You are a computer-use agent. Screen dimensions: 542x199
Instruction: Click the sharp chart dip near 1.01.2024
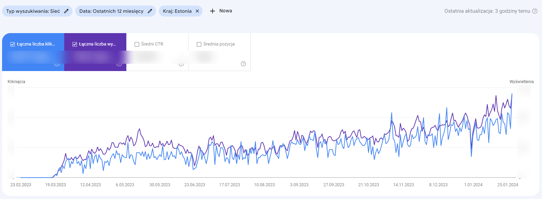(471, 156)
